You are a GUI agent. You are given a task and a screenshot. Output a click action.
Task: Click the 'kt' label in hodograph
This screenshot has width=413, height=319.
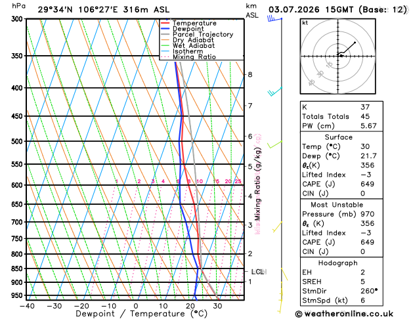[305, 23]
